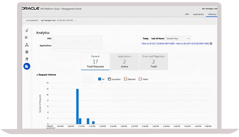The height and width of the screenshot is (137, 239).
Task: Open the grants key icon in sidebar
Action: pyautogui.click(x=27, y=59)
